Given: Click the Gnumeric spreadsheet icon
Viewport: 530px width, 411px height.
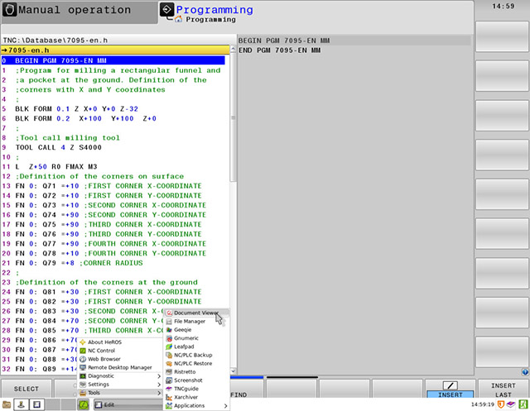Looking at the screenshot, I should (x=169, y=337).
